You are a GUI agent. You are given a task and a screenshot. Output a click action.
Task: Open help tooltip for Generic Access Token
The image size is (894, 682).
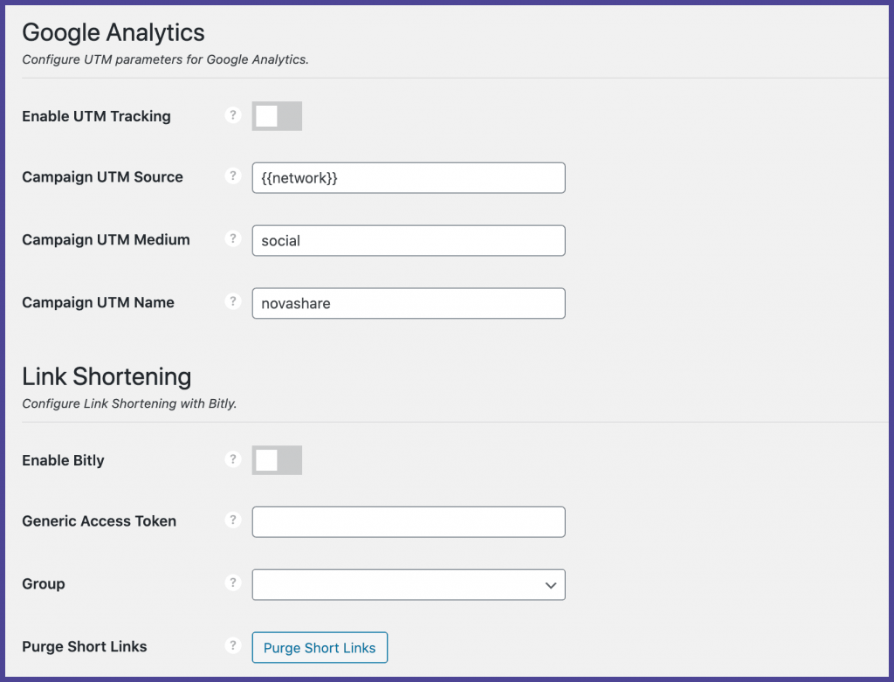(232, 520)
